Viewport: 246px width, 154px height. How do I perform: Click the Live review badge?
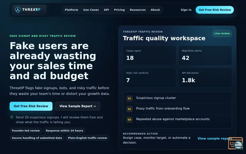tap(222, 34)
